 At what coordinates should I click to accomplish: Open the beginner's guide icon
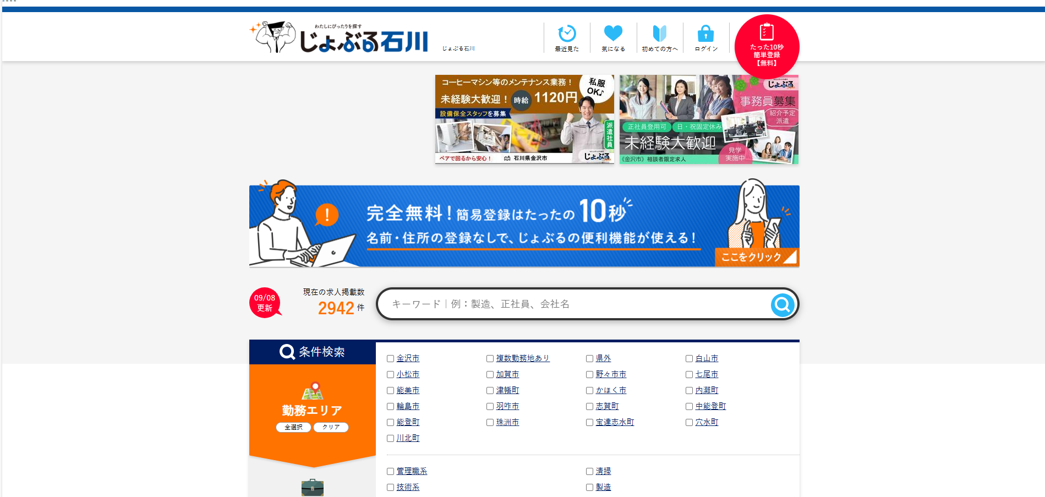point(659,34)
